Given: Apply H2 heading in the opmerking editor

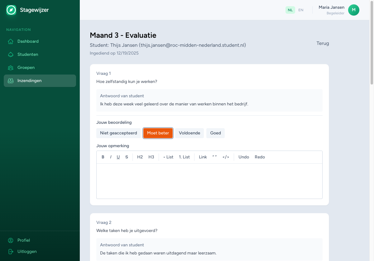Looking at the screenshot, I should 140,157.
